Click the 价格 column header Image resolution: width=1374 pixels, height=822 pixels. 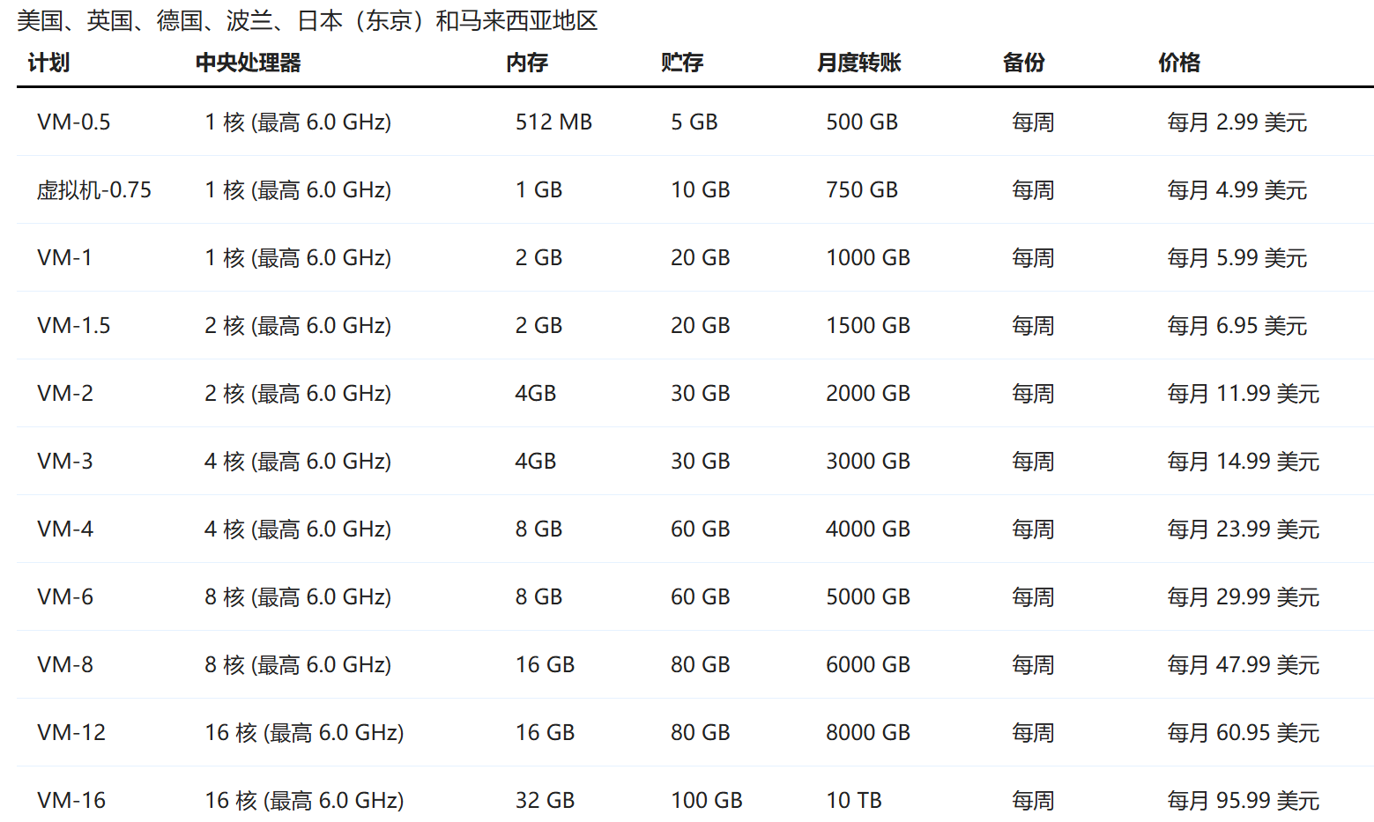pyautogui.click(x=1178, y=63)
